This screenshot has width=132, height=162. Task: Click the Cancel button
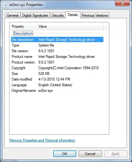pyautogui.click(x=90, y=154)
